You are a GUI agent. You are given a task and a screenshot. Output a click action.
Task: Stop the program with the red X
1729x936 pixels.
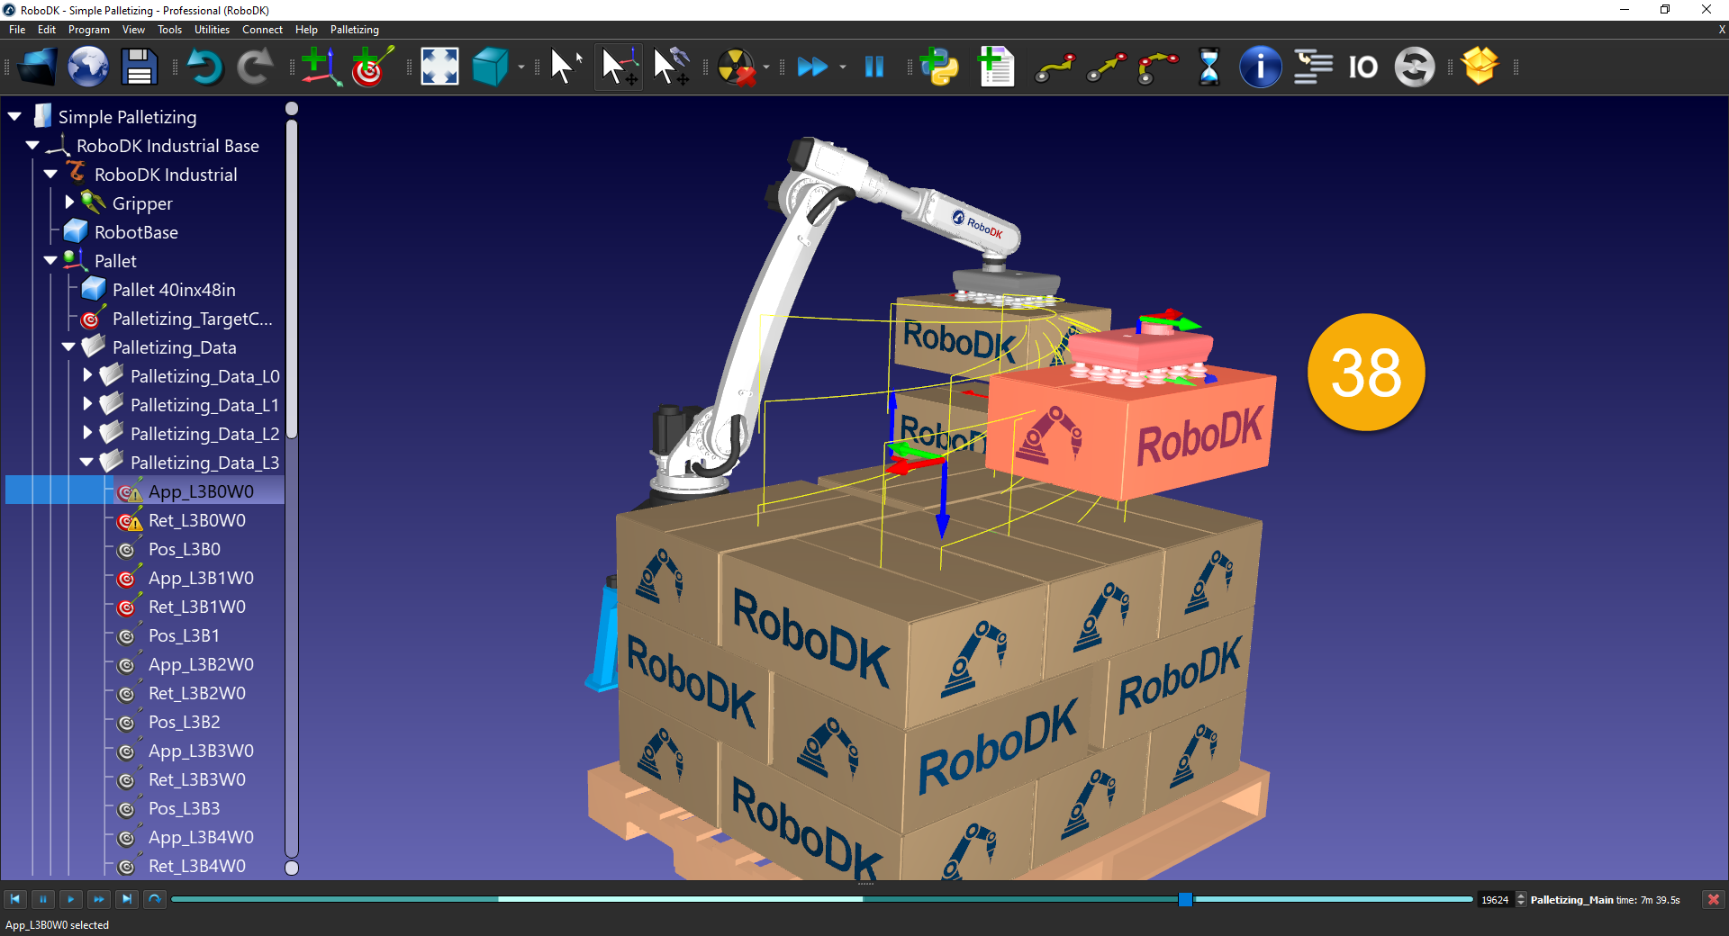pos(1712,899)
